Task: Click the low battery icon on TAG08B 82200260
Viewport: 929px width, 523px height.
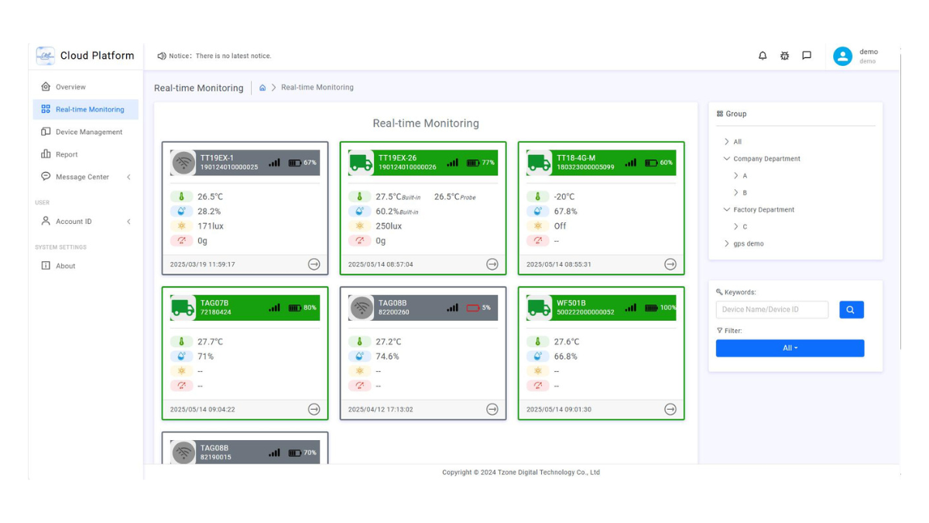Action: click(473, 308)
